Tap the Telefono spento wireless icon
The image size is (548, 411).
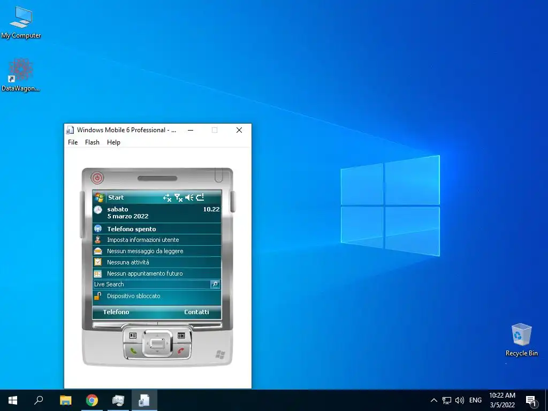coord(98,229)
